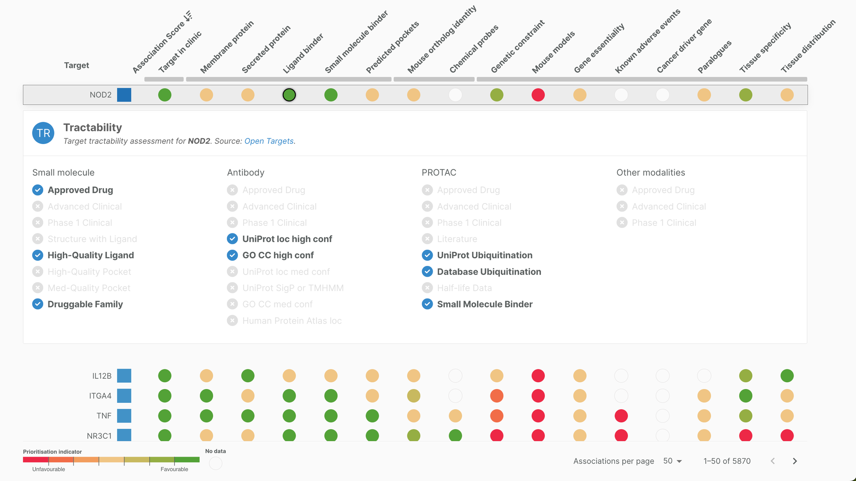Click NOD2 red Mouse models circle
This screenshot has width=856, height=481.
point(538,95)
